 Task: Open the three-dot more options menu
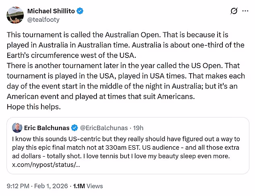point(245,11)
